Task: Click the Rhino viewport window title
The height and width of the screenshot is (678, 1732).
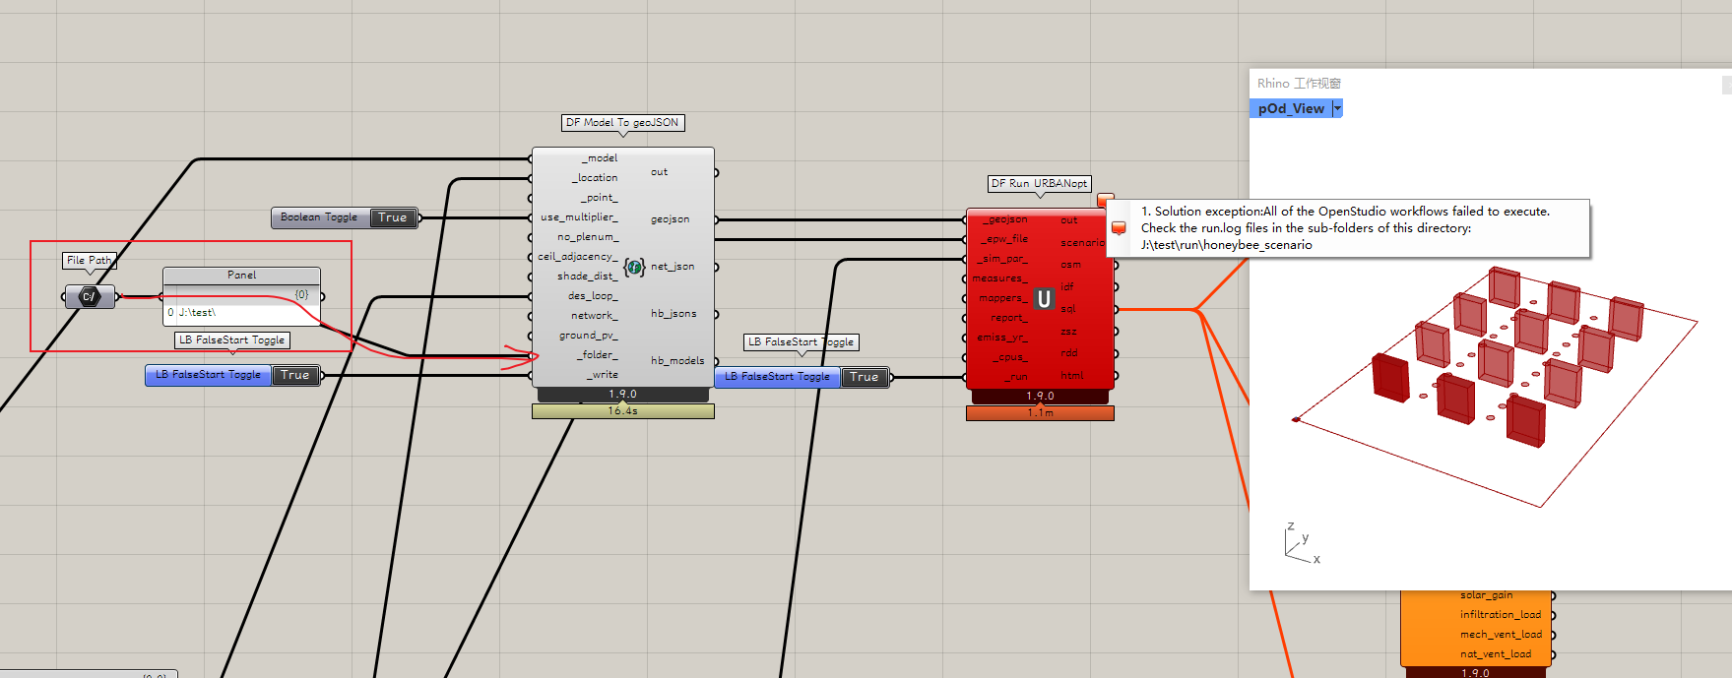Action: coord(1299,84)
